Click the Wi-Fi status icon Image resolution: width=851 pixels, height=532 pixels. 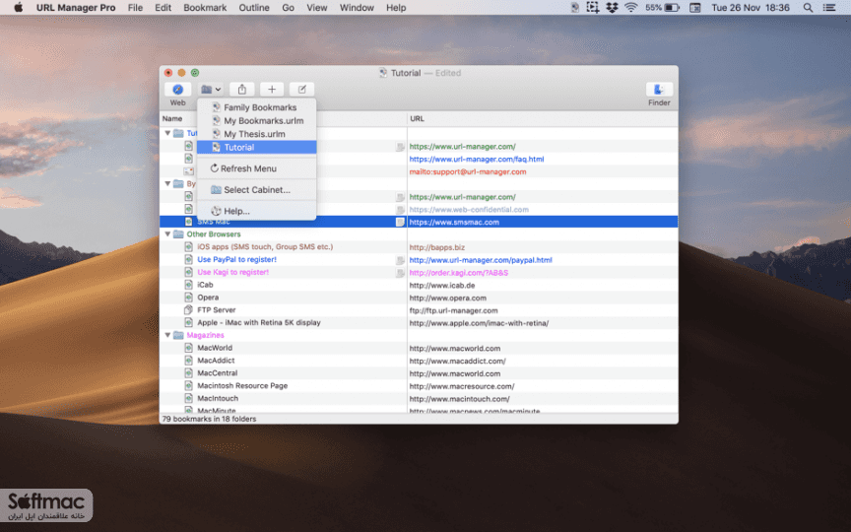630,8
